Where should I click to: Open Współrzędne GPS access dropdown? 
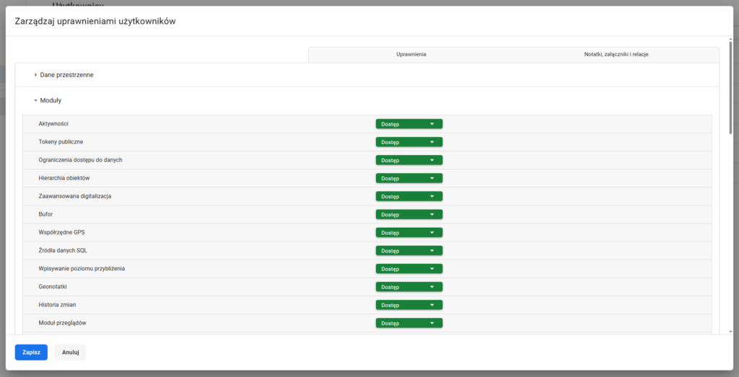(x=408, y=233)
